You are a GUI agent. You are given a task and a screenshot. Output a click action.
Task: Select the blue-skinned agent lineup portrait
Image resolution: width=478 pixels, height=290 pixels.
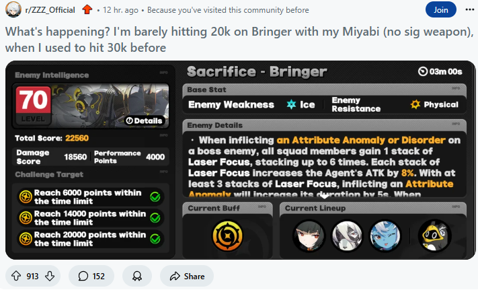coord(385,235)
